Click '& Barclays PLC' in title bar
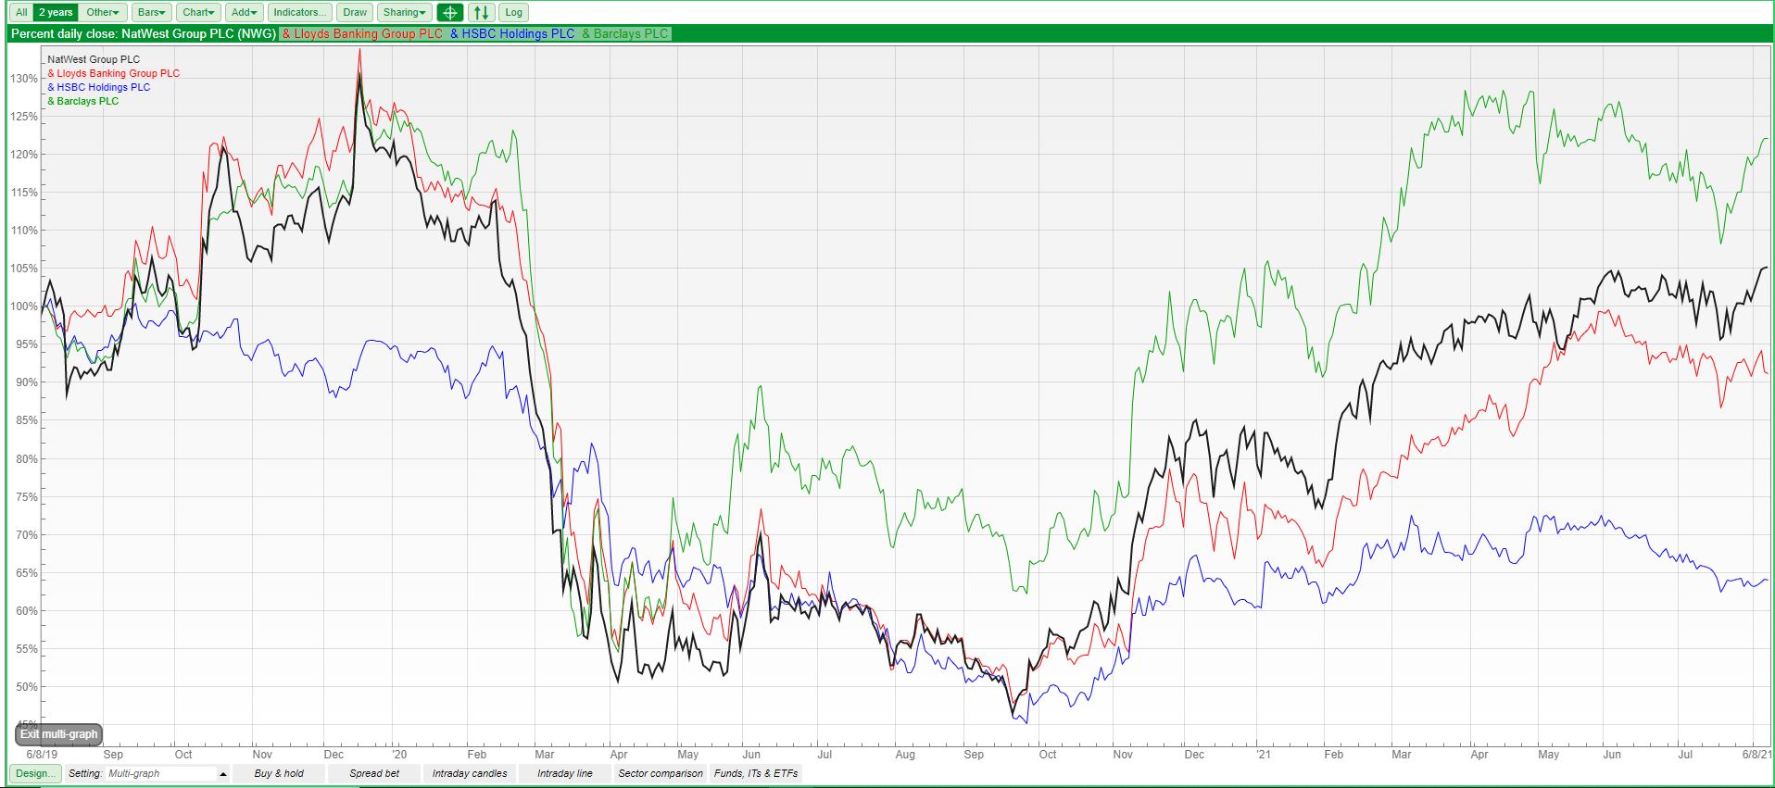Viewport: 1775px width, 788px height. point(625,34)
